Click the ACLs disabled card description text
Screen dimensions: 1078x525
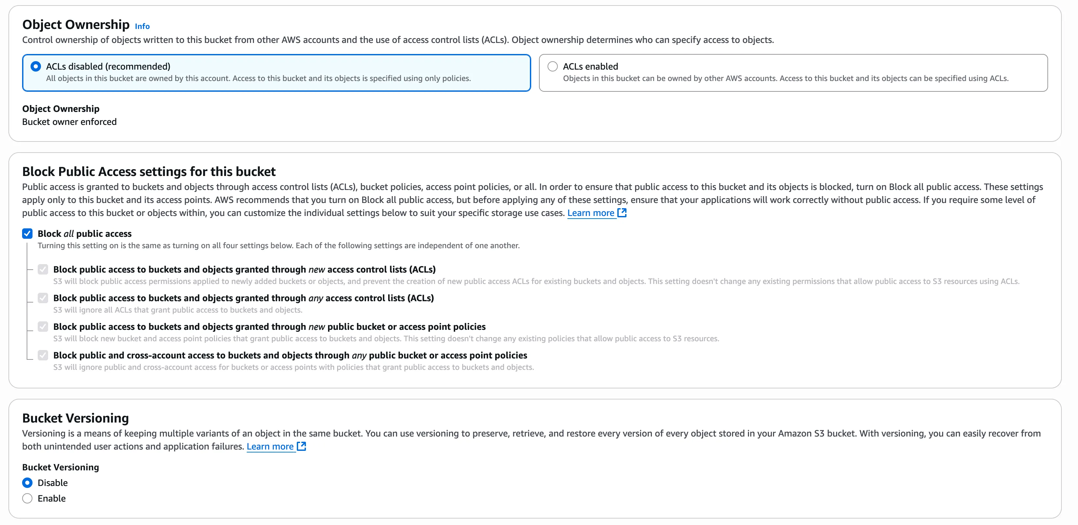[258, 78]
